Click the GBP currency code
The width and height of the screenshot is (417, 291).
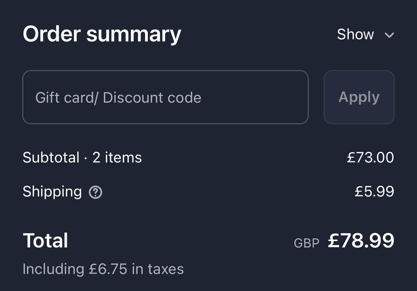click(x=306, y=243)
